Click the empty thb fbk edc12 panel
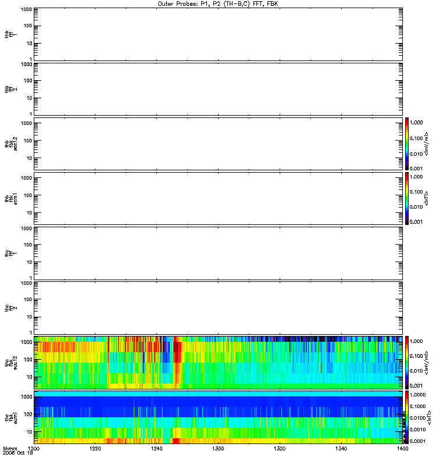This screenshot has width=436, height=465. coord(218,144)
